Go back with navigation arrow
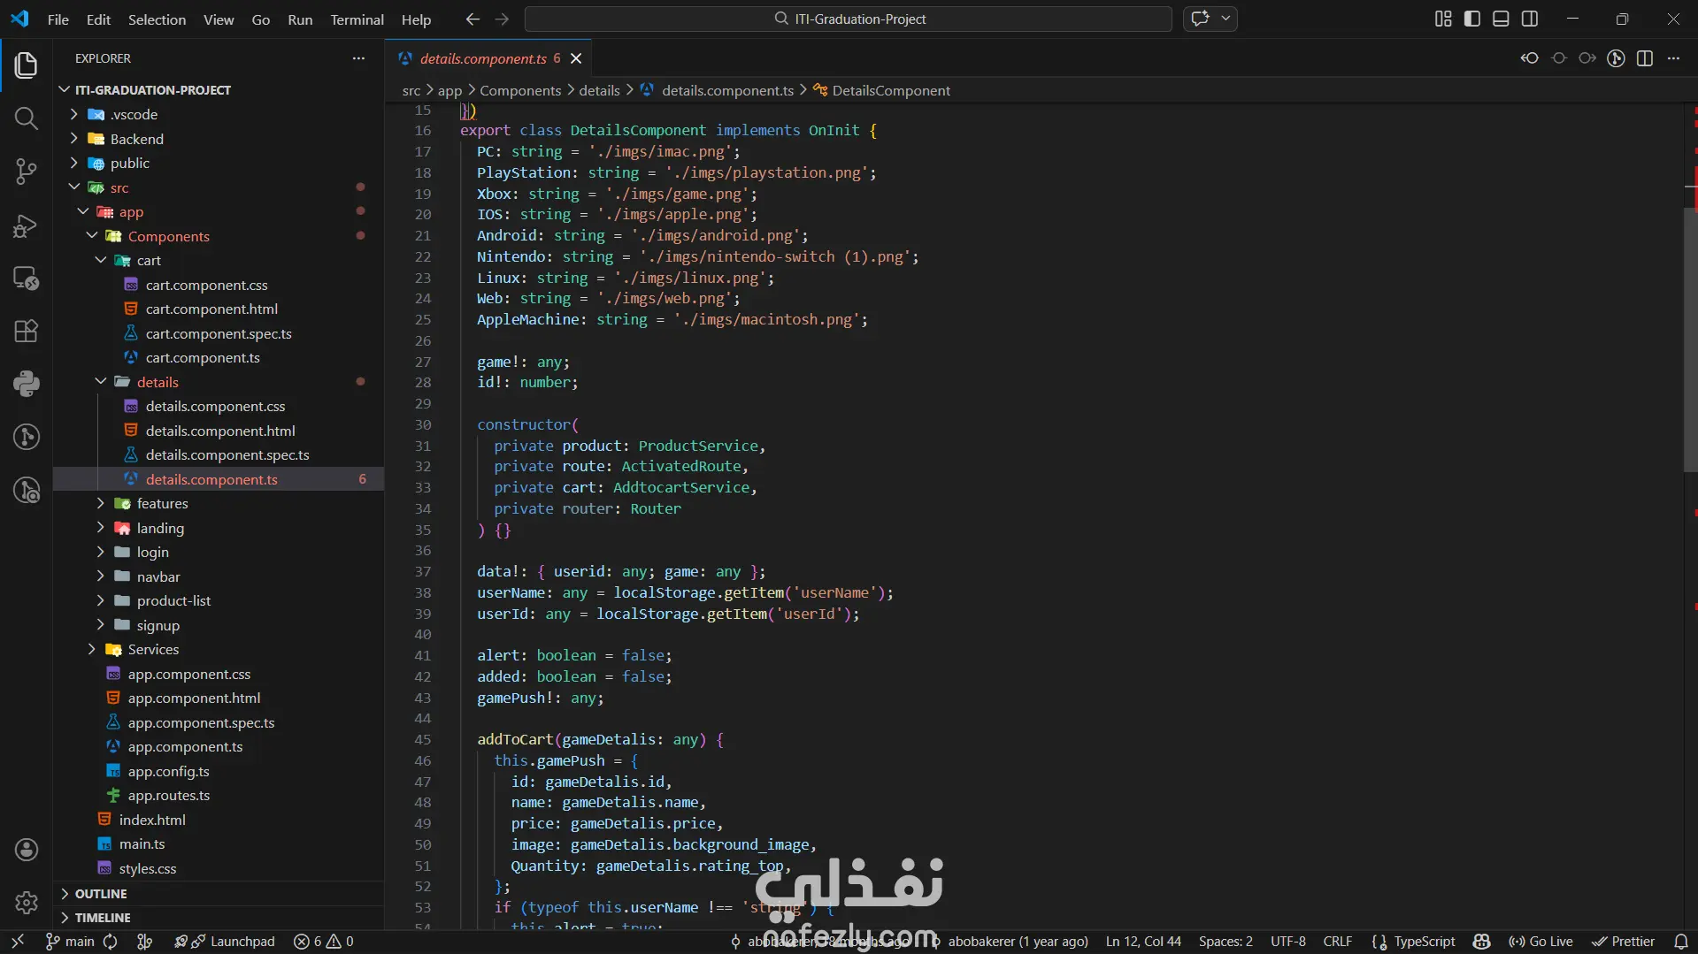1698x954 pixels. 473,19
